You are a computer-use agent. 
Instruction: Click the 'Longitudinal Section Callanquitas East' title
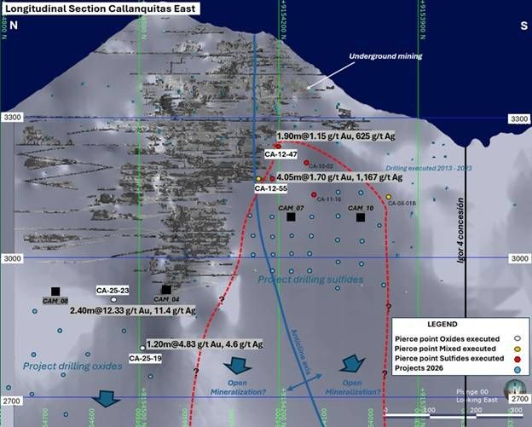click(x=101, y=9)
